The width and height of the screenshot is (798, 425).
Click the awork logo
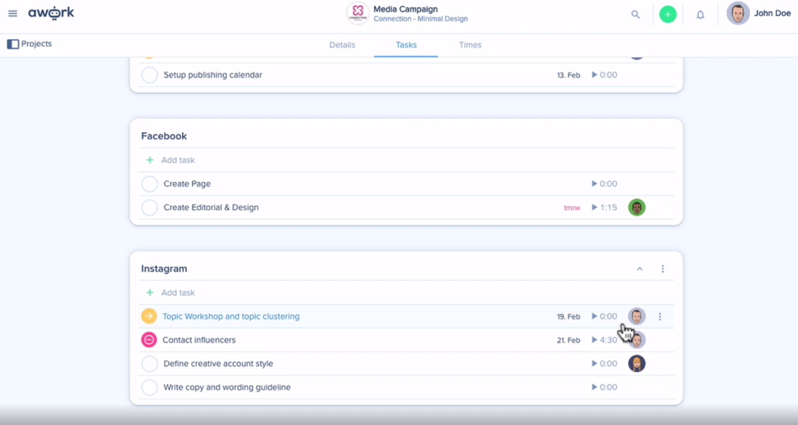[51, 13]
